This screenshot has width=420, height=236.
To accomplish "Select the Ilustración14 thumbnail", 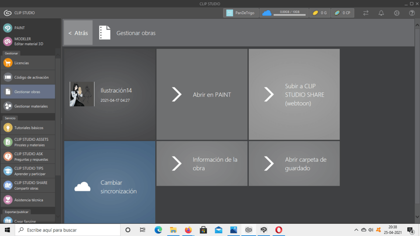I will pyautogui.click(x=82, y=94).
